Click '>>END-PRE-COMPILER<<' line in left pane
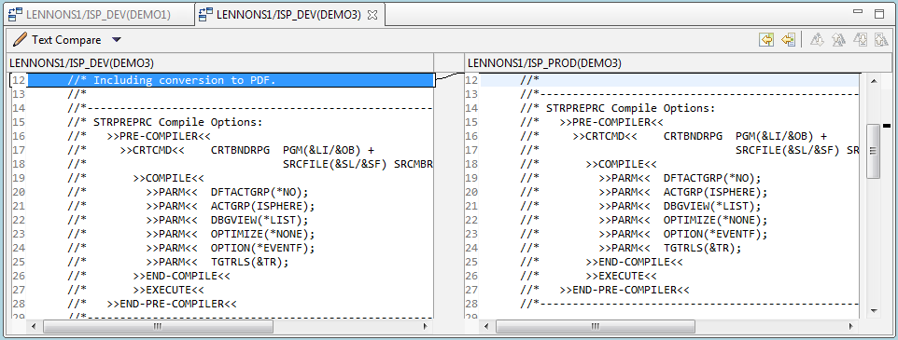The width and height of the screenshot is (898, 340). 171,304
